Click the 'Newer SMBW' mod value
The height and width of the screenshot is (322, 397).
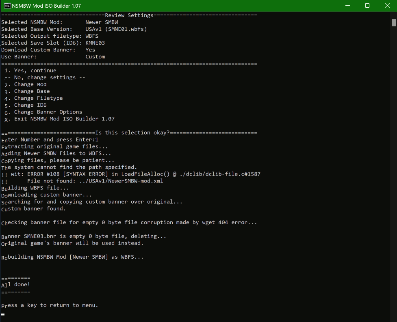pyautogui.click(x=102, y=22)
